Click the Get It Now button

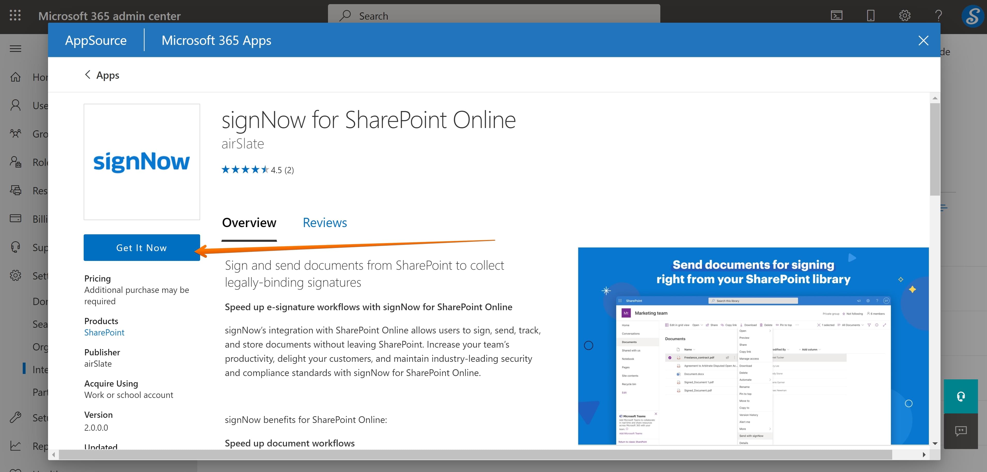tap(142, 248)
